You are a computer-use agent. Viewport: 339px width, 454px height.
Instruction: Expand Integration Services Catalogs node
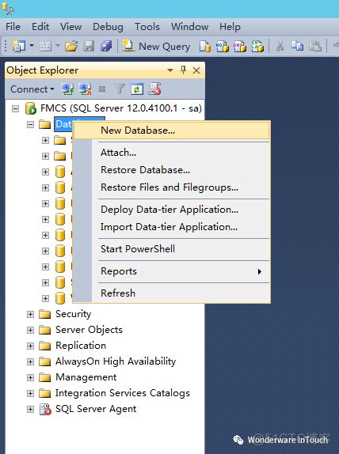click(x=30, y=393)
